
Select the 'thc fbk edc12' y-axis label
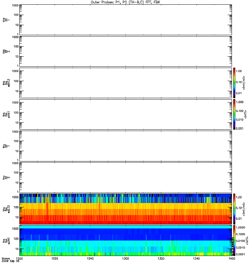[6, 209]
